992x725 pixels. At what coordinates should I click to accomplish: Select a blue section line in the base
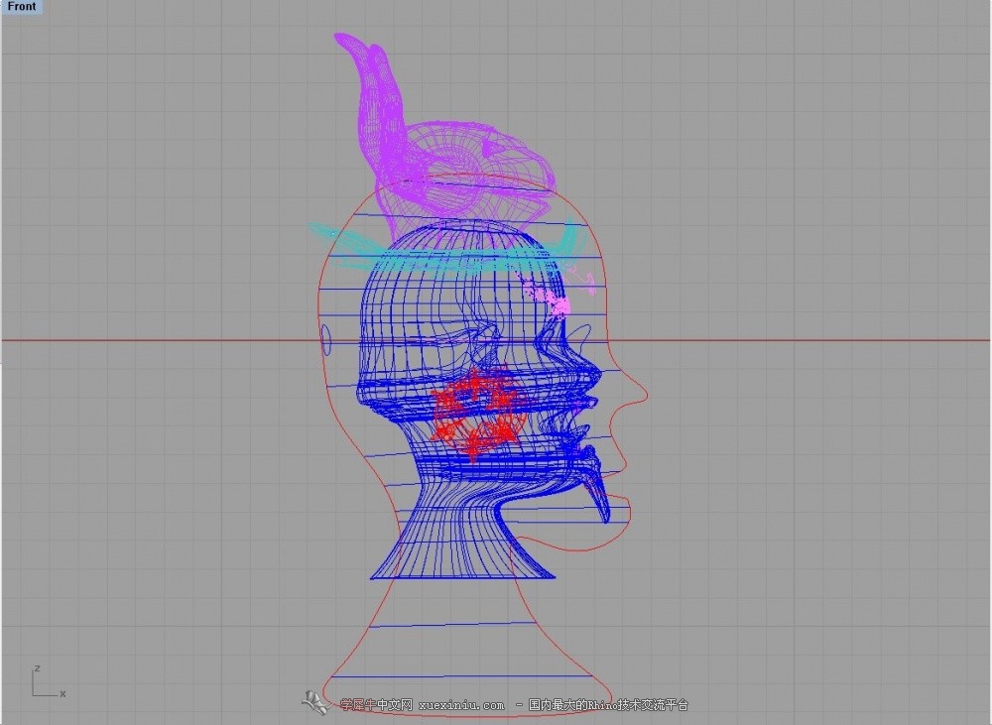453,625
